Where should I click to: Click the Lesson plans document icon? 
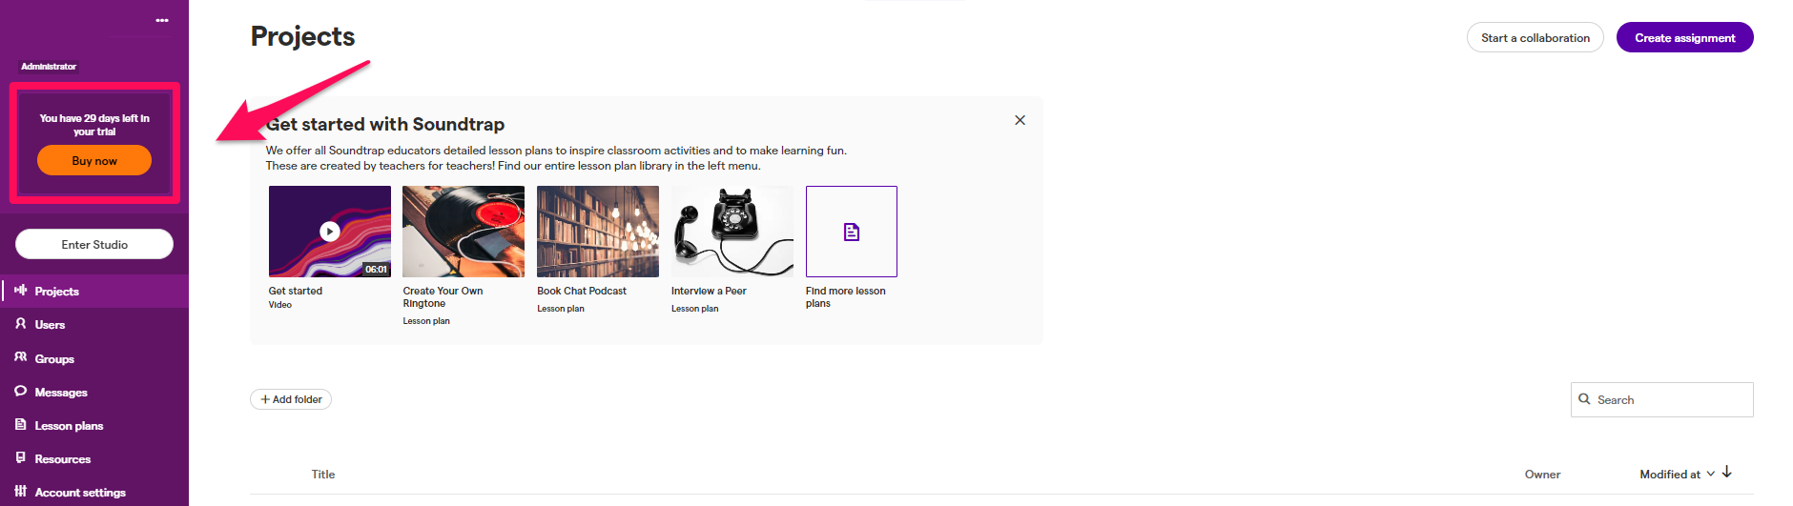[20, 424]
